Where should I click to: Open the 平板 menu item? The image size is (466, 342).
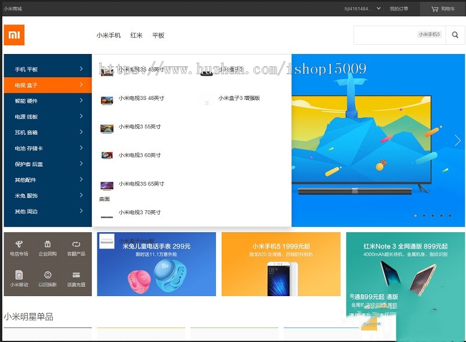tap(158, 35)
